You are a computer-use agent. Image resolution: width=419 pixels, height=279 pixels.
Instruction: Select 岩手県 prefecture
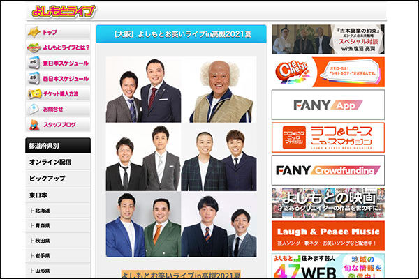pos(58,256)
